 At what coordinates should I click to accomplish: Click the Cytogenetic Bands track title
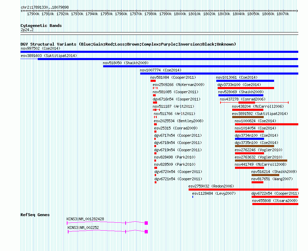[41, 26]
